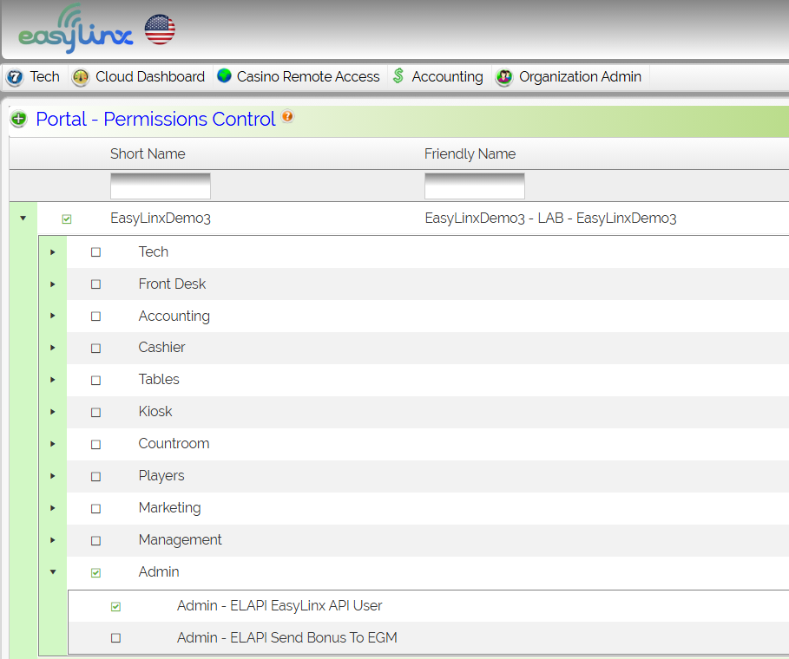Click the Kiosk row label
789x659 pixels.
(155, 412)
